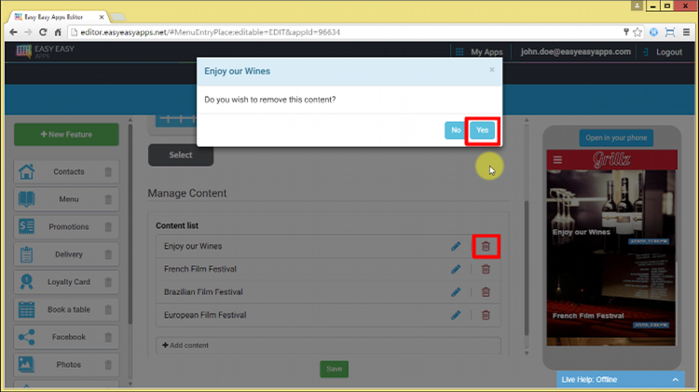Edit Enjoy our Wines with pencil icon
This screenshot has height=392, width=699.
pos(456,247)
